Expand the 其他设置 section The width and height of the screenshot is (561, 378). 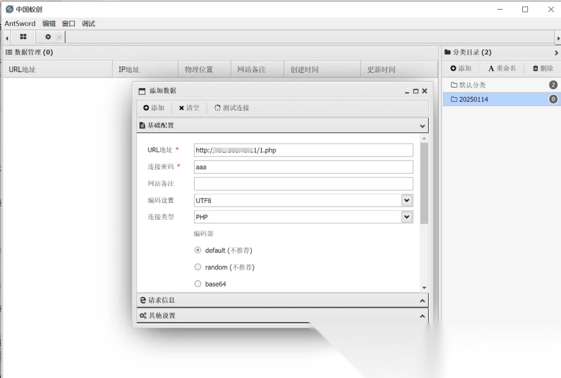point(422,316)
